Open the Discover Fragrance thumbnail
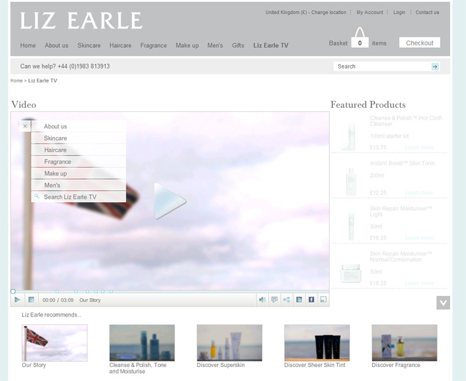The image size is (466, 381). click(405, 342)
